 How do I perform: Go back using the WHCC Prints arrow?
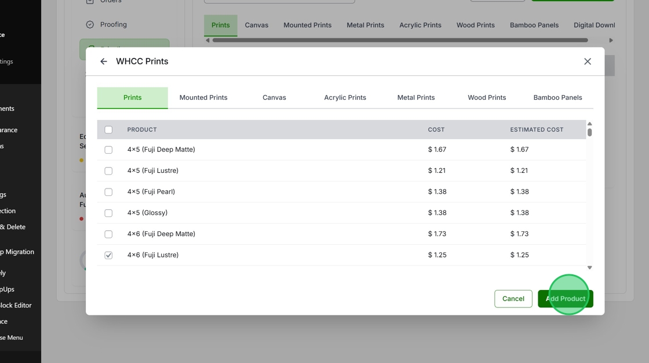click(104, 61)
